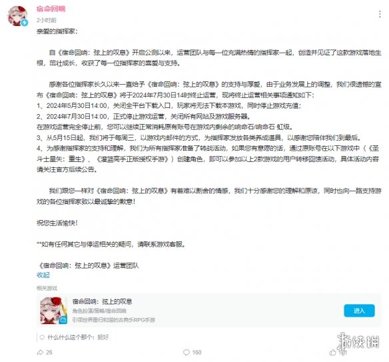389x362 pixels.
Task: Like the post with the thumbs-up icon
Action: pos(332,352)
